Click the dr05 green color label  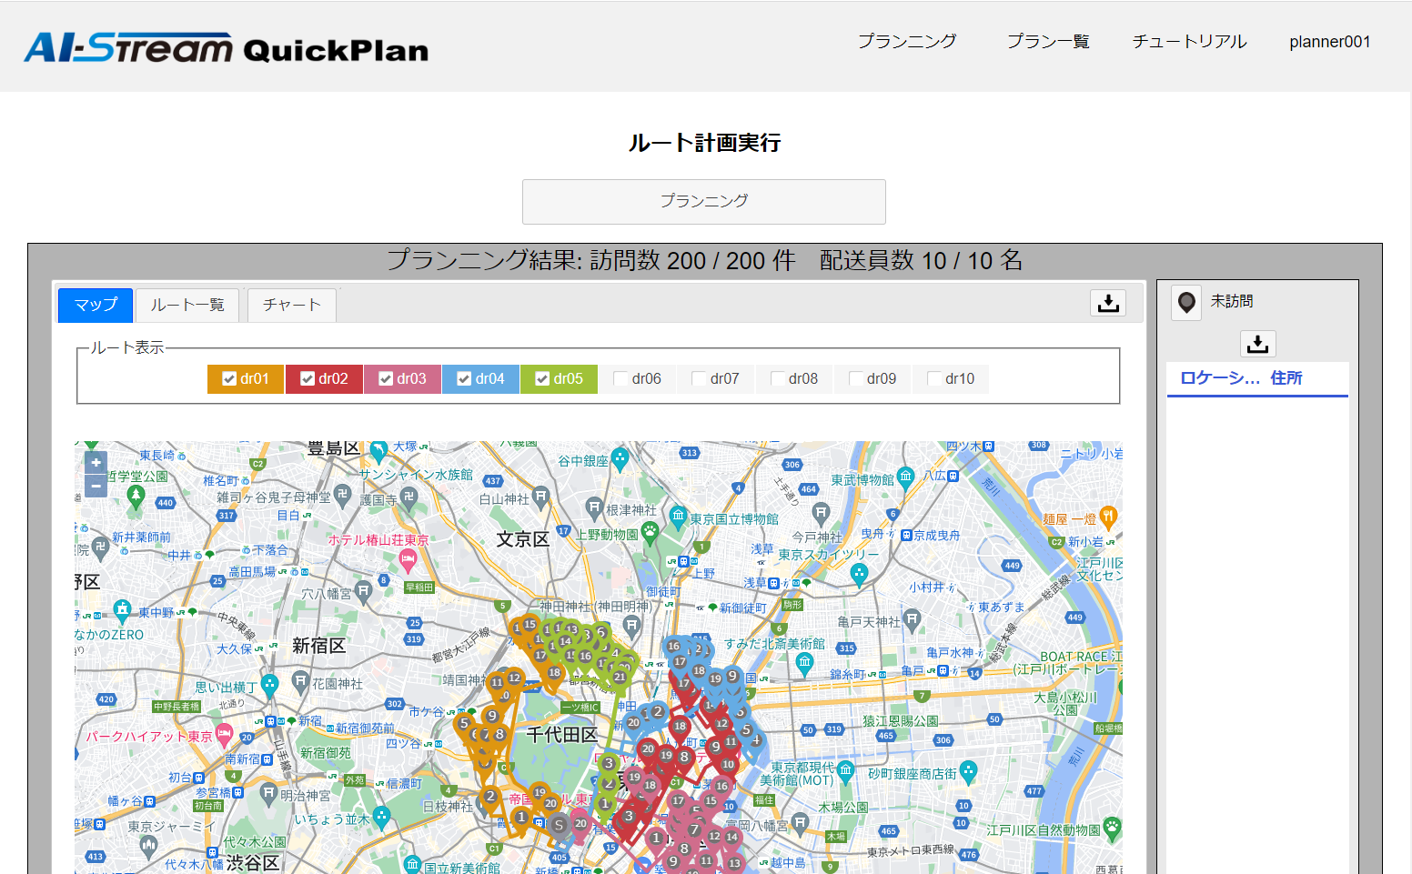[569, 379]
